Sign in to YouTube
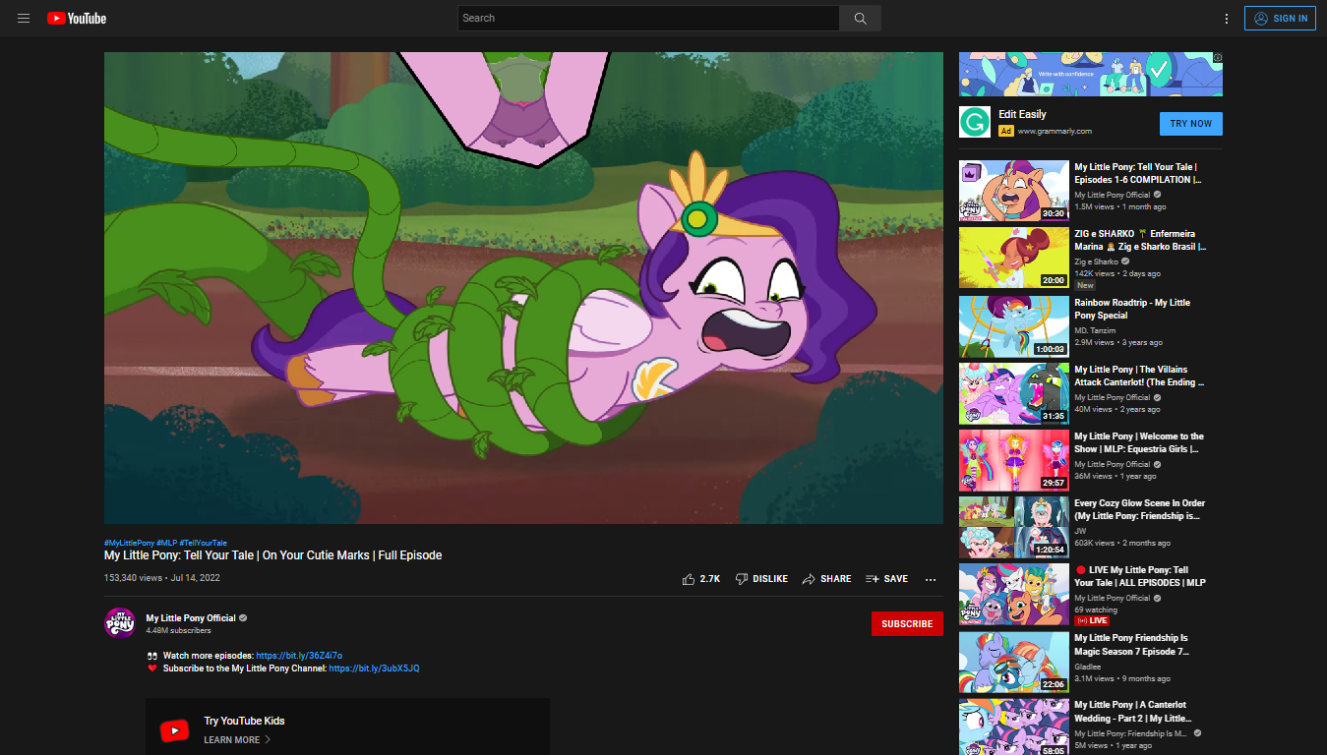1327x755 pixels. click(x=1280, y=19)
